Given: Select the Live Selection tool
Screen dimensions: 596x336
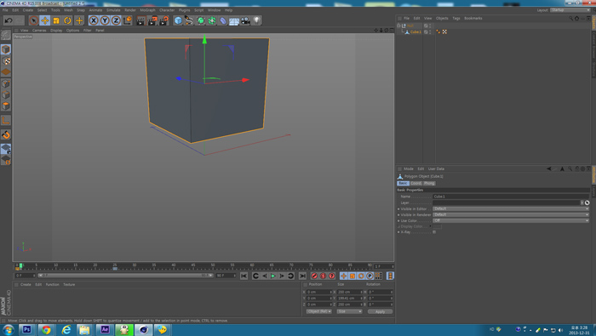Looking at the screenshot, I should coord(33,20).
